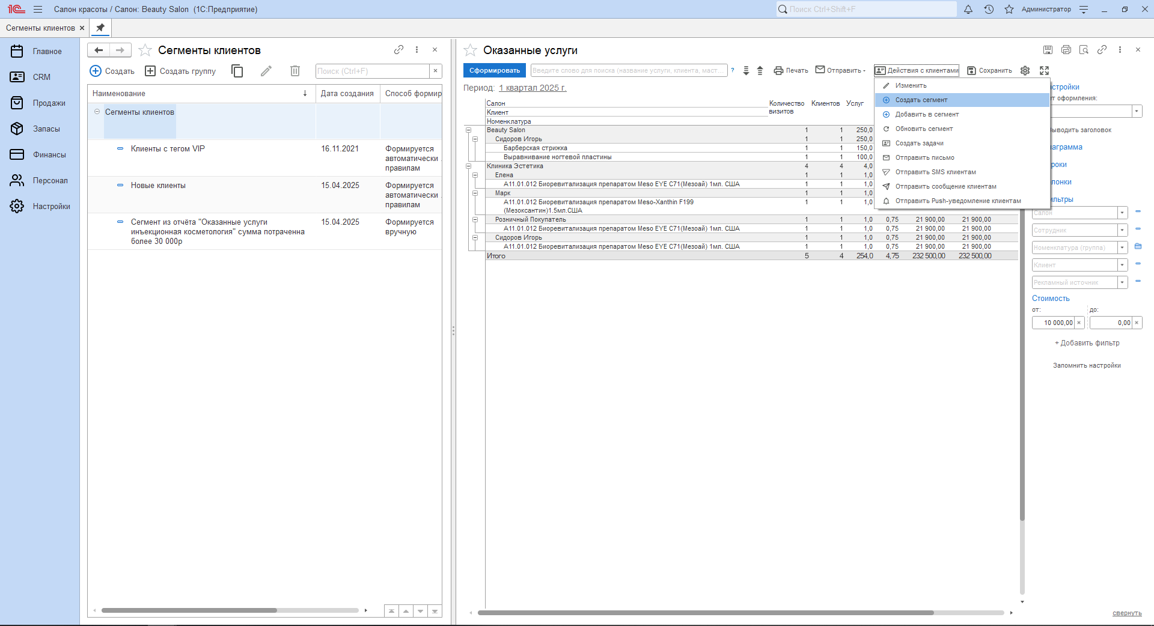Open favorites star in the title bar
Viewport: 1154px width, 626px height.
[1009, 9]
